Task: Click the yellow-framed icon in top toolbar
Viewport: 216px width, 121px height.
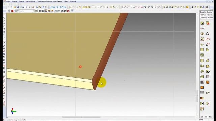Action: point(187,7)
